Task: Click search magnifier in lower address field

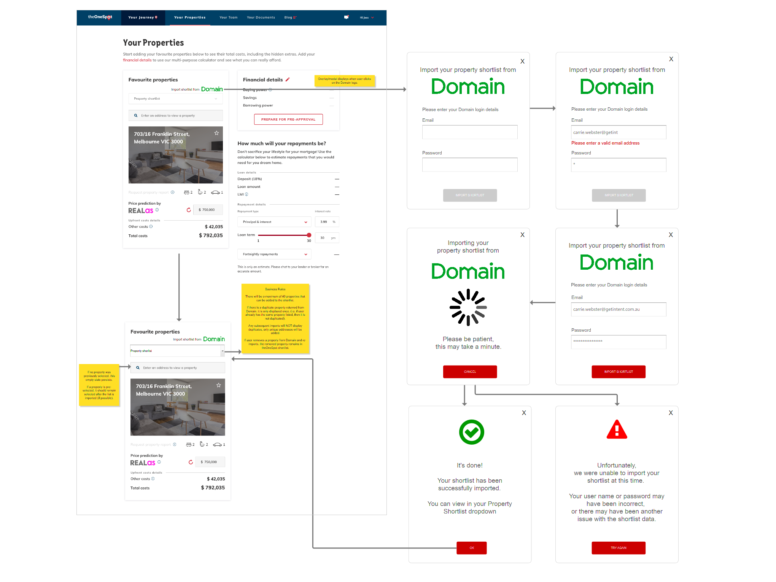Action: 138,368
